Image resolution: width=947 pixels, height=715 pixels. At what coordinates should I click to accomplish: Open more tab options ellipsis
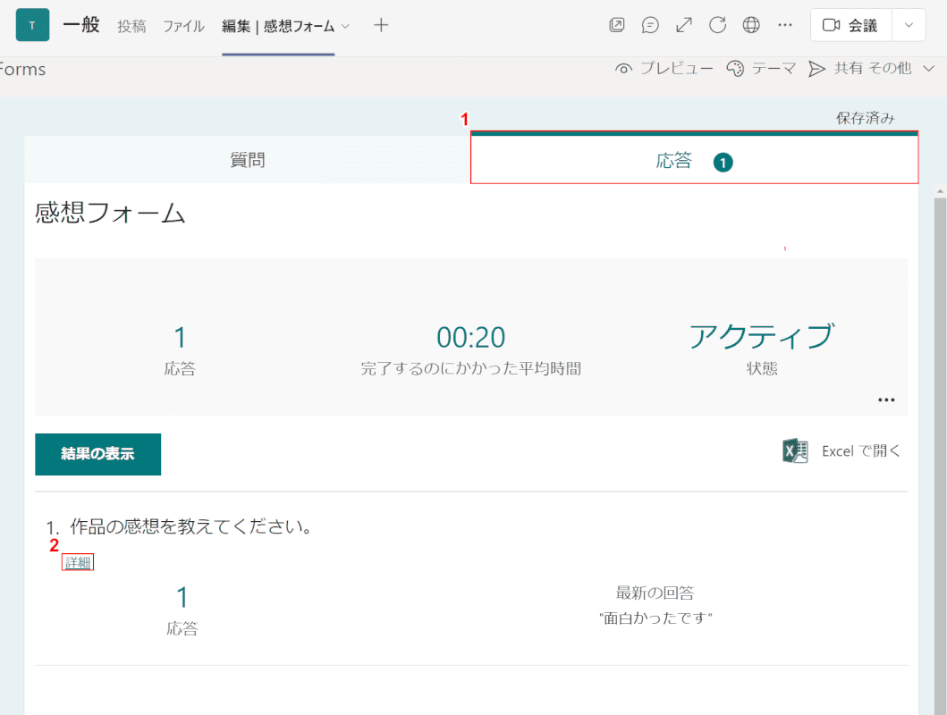point(785,25)
